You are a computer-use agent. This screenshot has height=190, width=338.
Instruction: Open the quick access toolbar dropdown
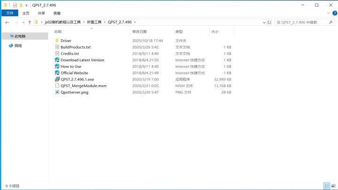[x=26, y=5]
